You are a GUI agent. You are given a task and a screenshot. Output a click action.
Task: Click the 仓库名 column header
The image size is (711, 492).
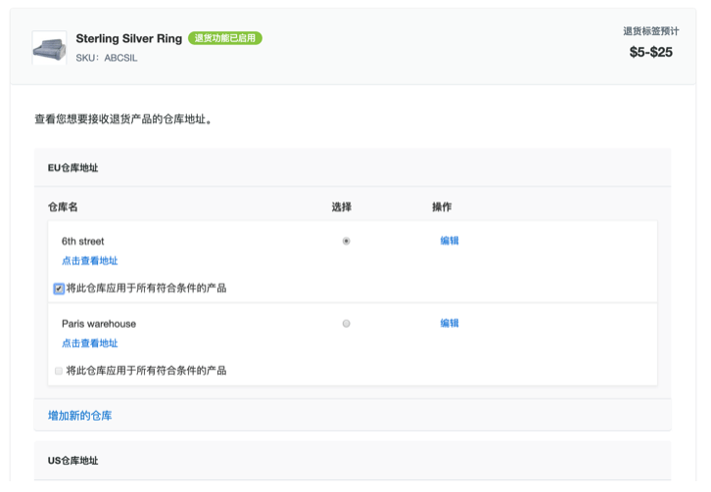pos(63,207)
